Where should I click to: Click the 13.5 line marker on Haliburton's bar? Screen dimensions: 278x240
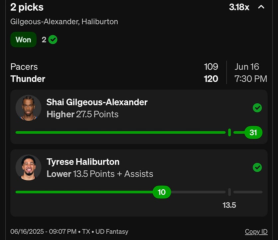pyautogui.click(x=229, y=192)
